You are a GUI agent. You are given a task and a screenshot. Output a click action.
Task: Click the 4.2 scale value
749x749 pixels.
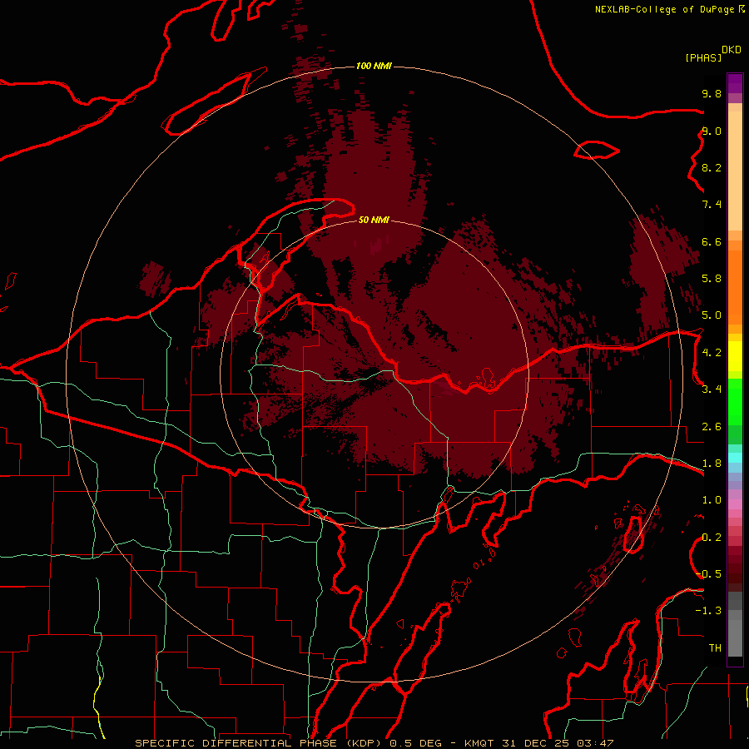tap(712, 353)
